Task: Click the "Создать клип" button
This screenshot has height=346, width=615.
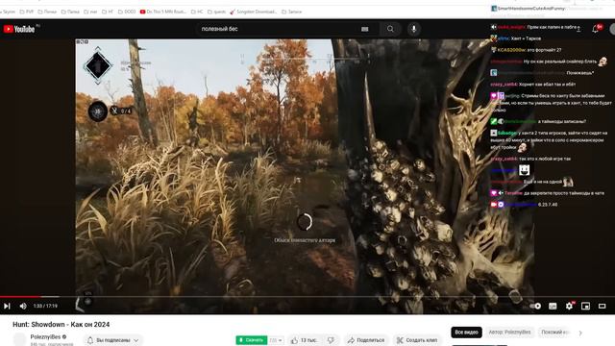Action: pyautogui.click(x=417, y=340)
